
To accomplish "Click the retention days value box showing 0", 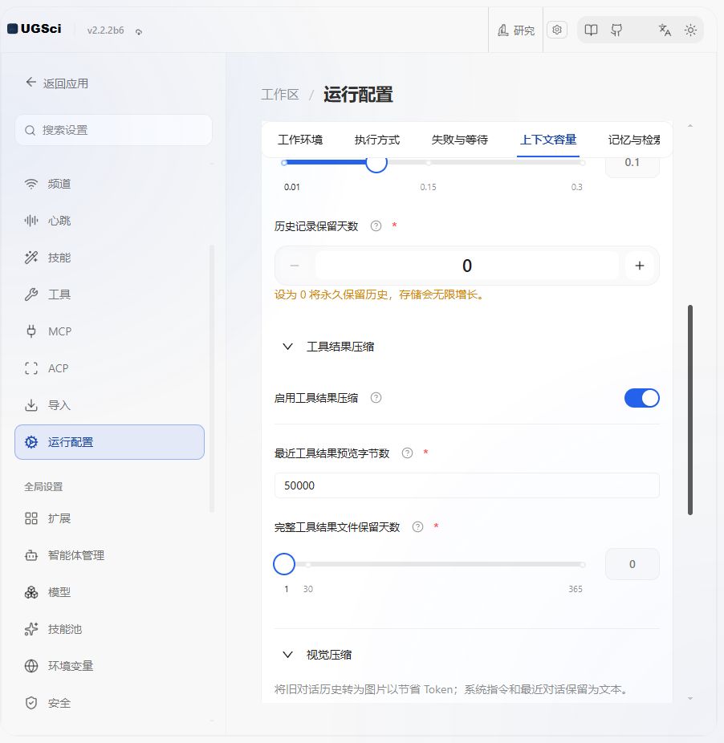I will [x=632, y=564].
